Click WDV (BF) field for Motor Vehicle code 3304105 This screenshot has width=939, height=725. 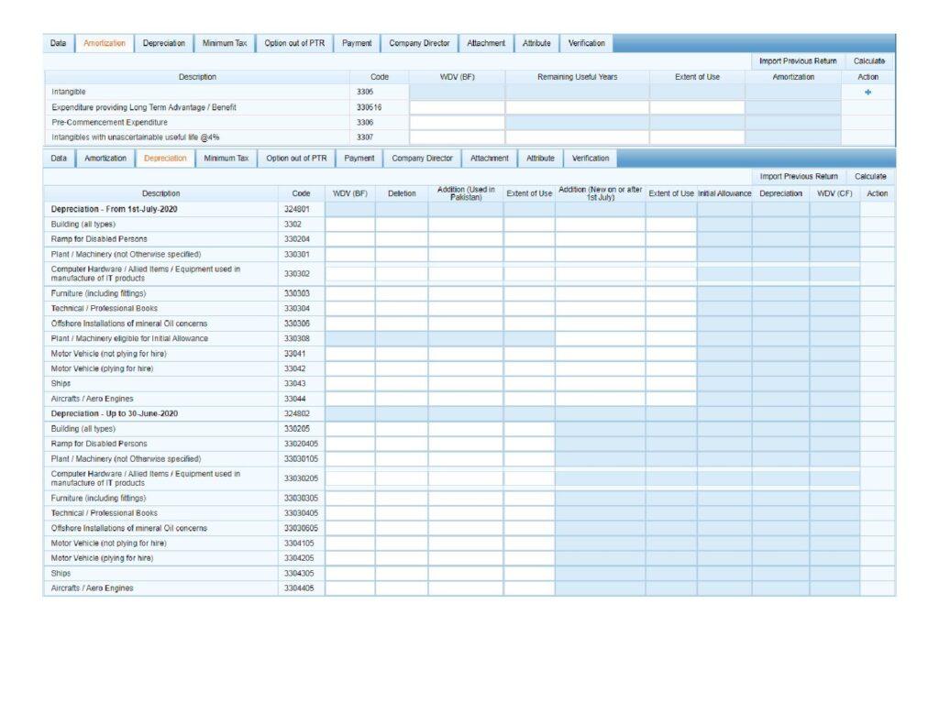[349, 544]
